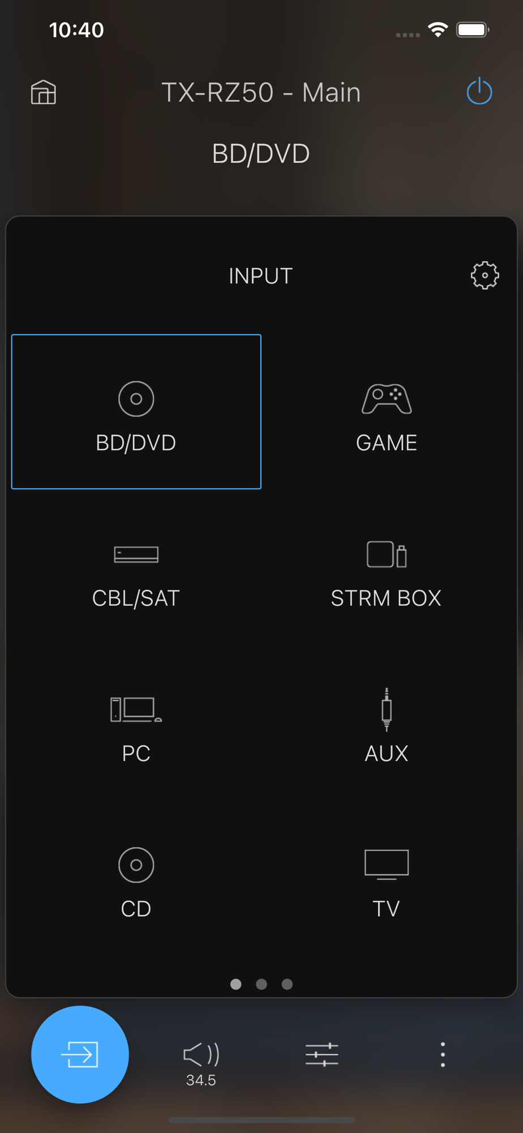
Task: Toggle the receiver power button
Action: point(479,91)
